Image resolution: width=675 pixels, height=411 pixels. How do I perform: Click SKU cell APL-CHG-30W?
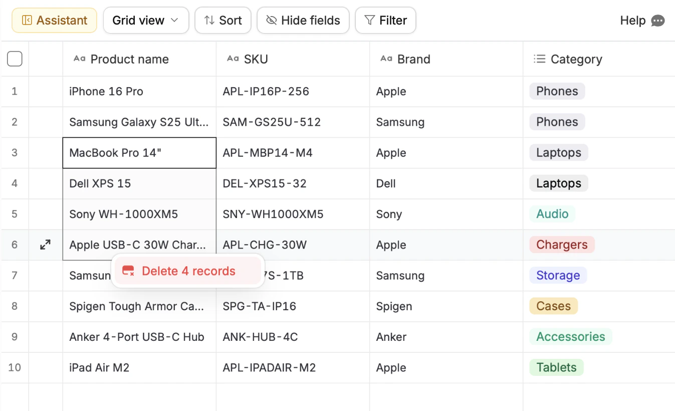click(x=293, y=245)
